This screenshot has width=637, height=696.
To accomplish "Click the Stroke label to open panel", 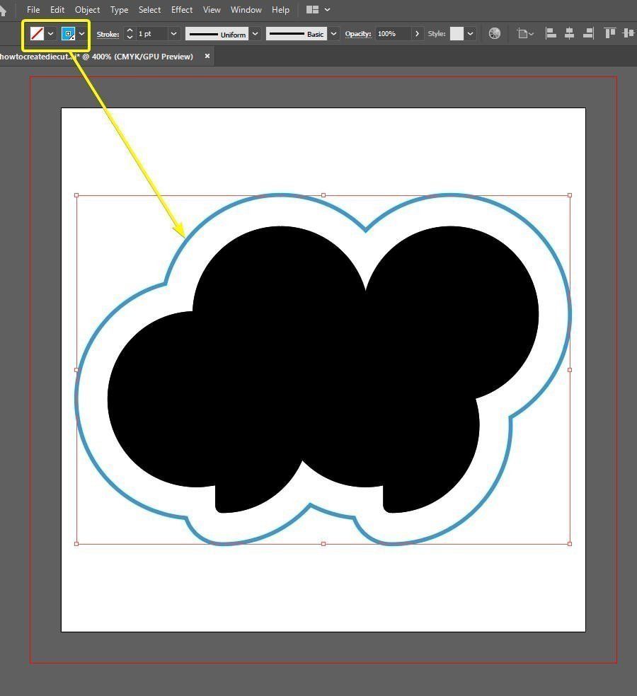I will pos(107,33).
